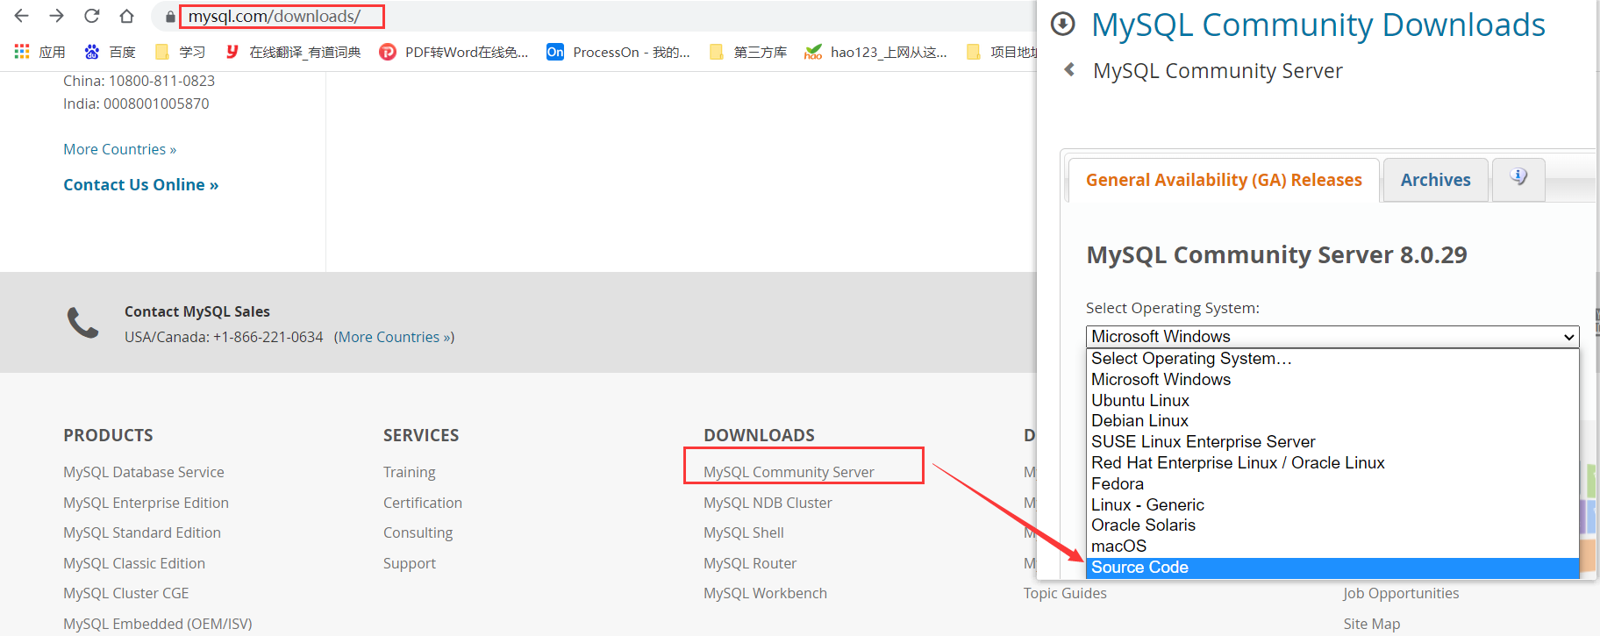This screenshot has width=1600, height=636.
Task: Open the hao123_上网从这... bookmark
Action: click(x=876, y=52)
